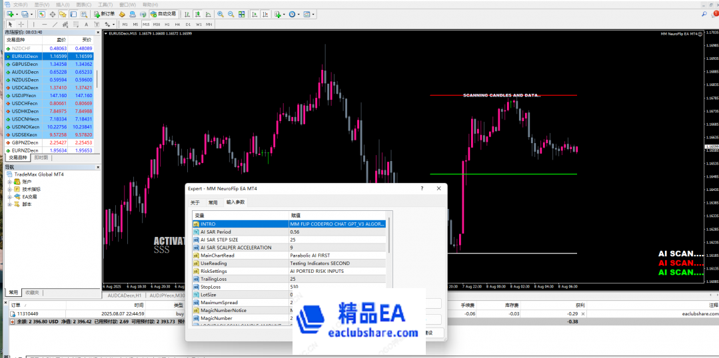Screen dimensions: 719x358
Task: Switch to the 即时图 tab in market watch
Action: [x=41, y=158]
